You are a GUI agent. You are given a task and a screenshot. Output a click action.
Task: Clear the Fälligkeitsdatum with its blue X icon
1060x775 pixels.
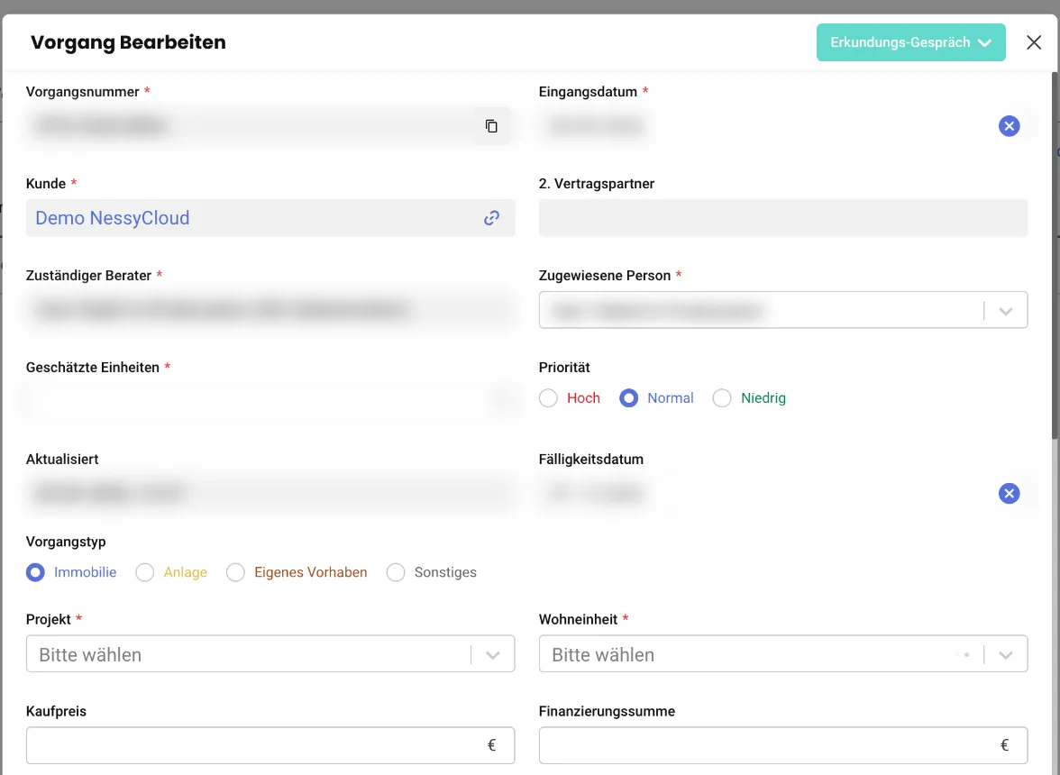[x=1009, y=493]
